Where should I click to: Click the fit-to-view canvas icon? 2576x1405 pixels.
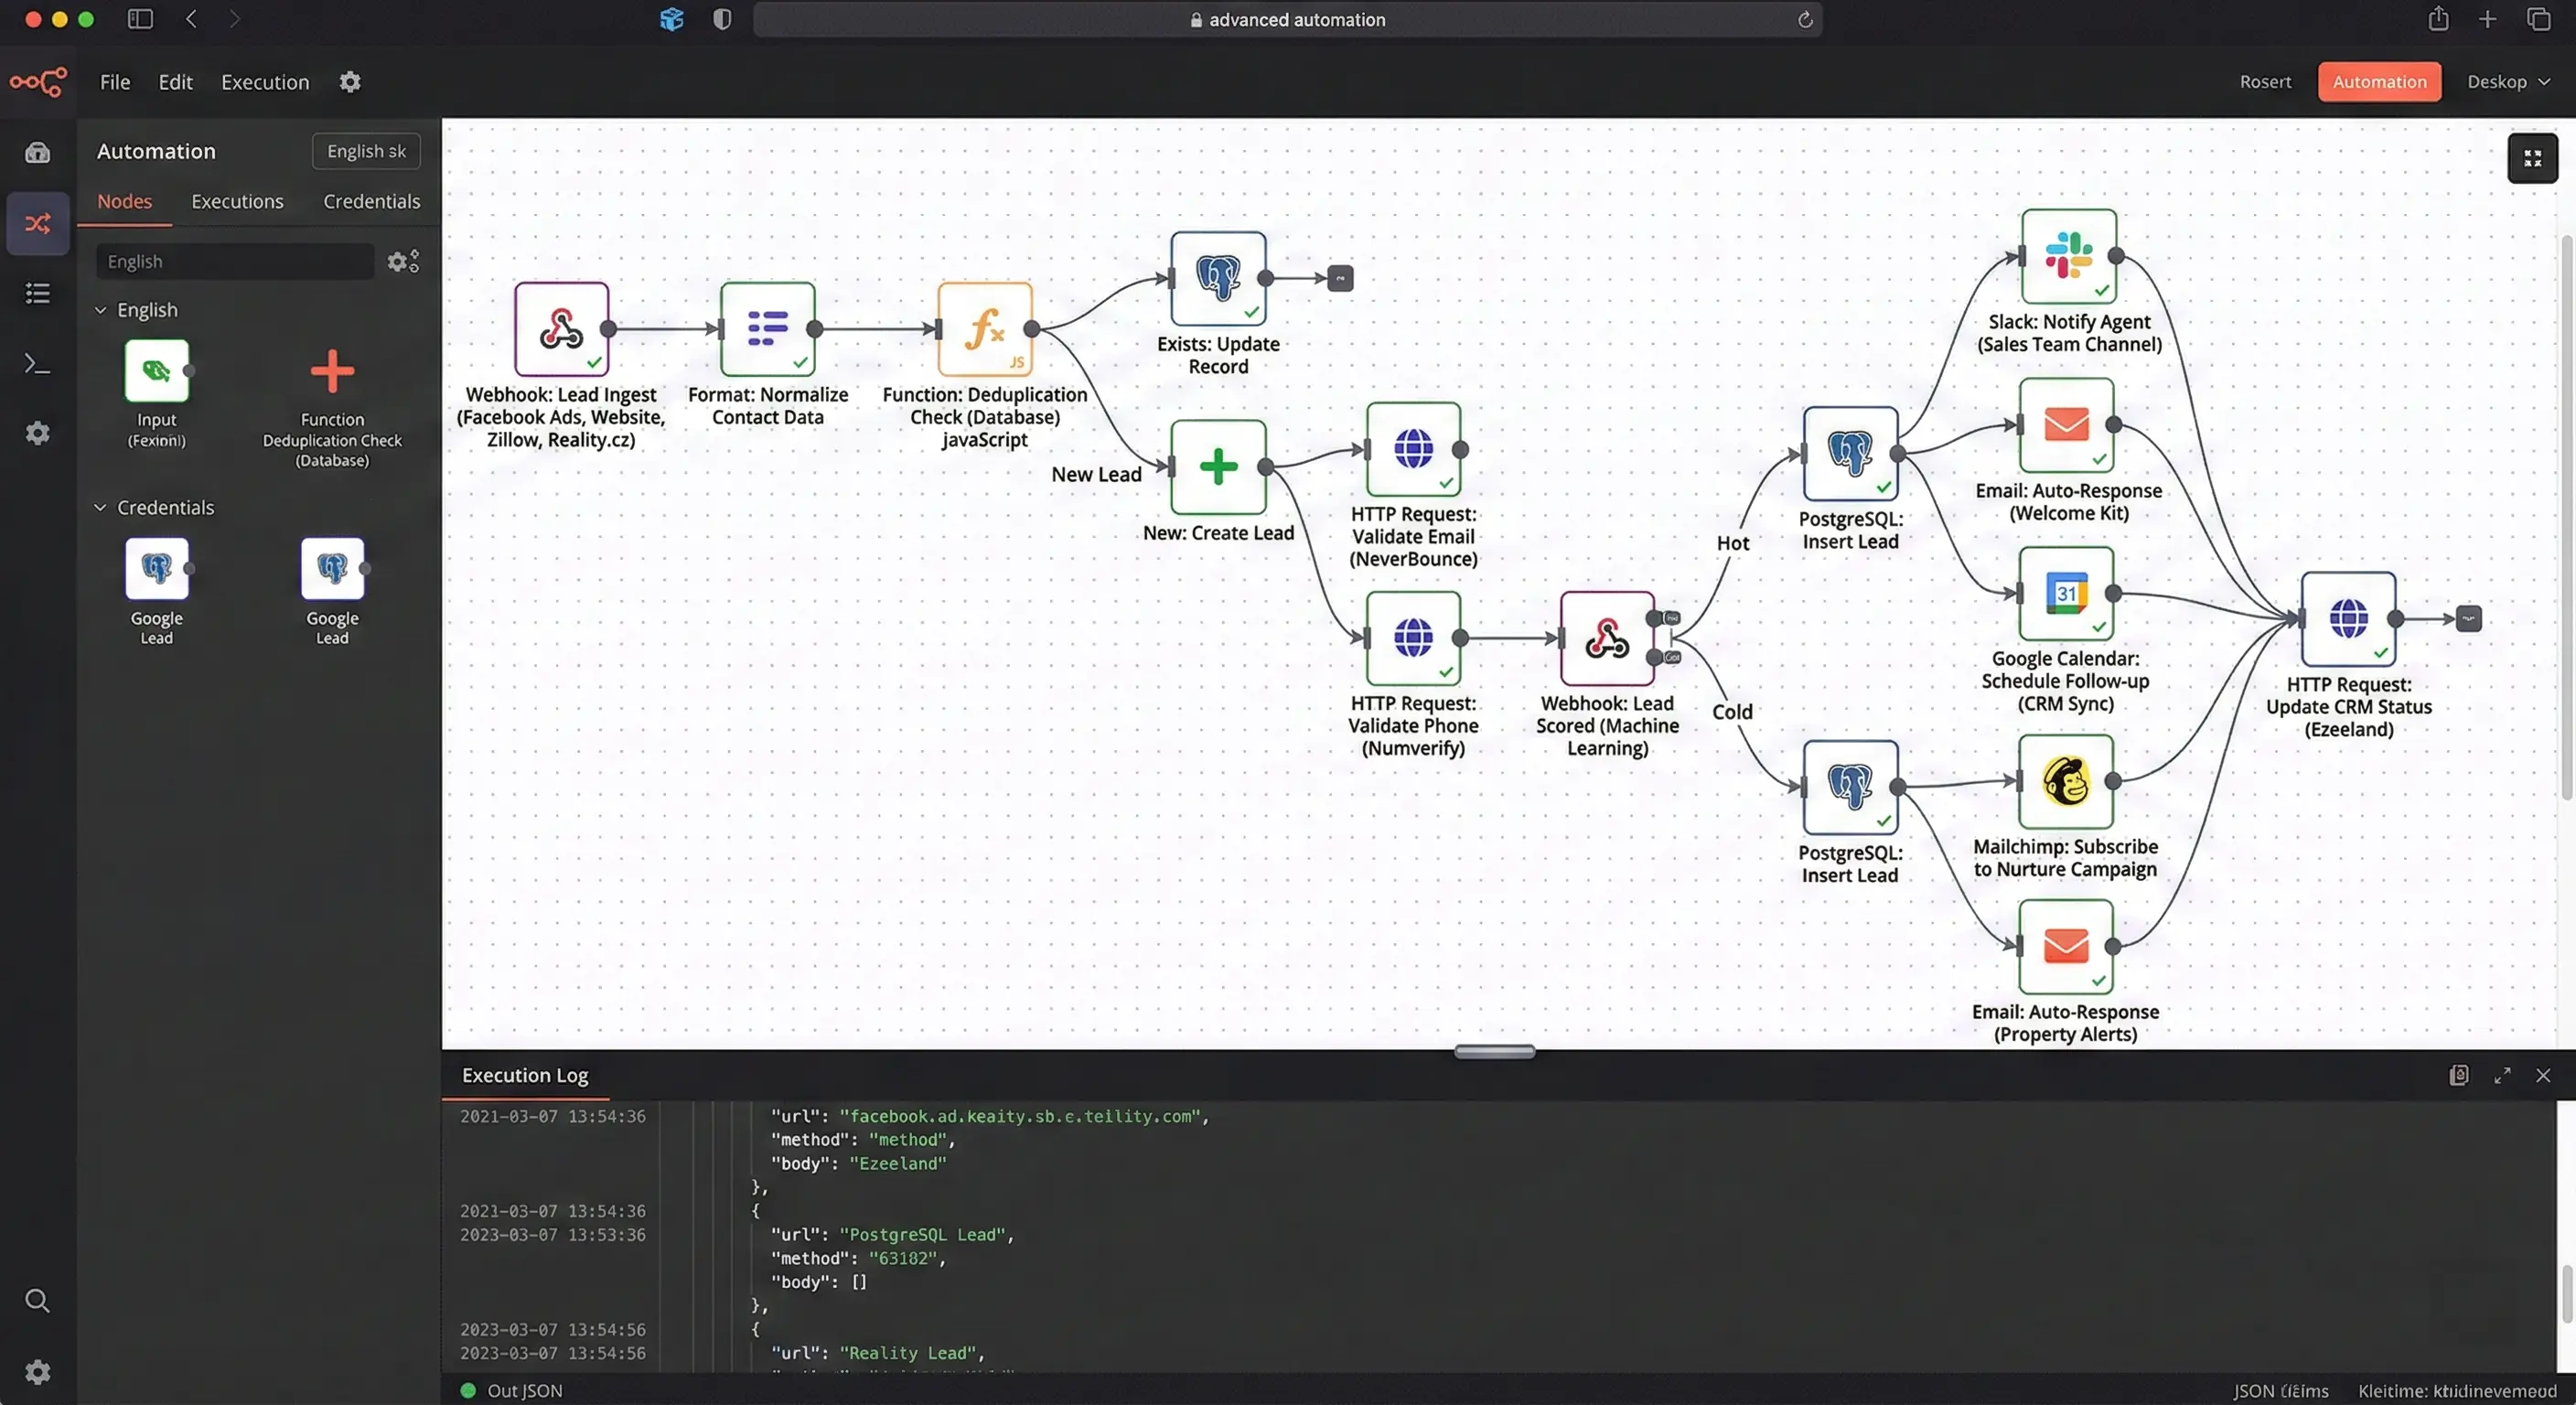click(2532, 158)
